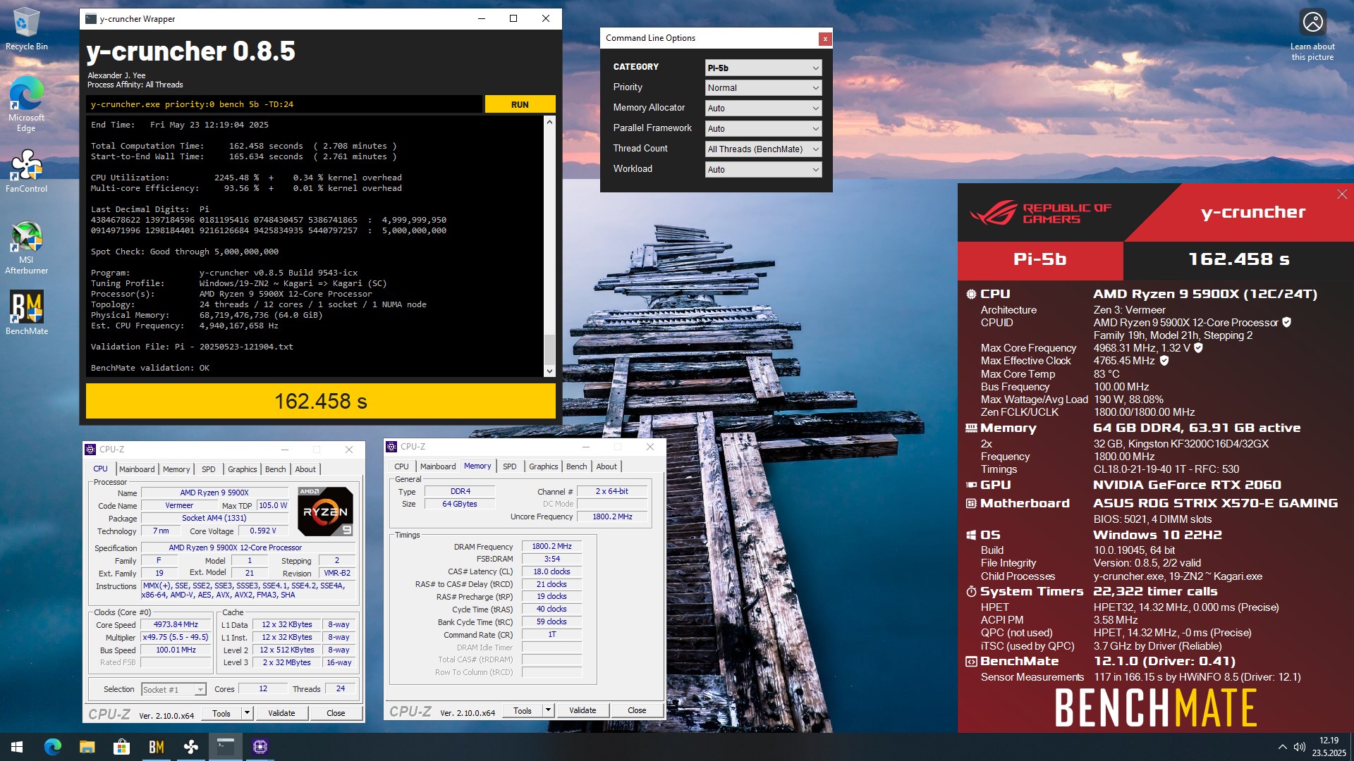Click Tools button in left CPU-Z

[x=221, y=713]
